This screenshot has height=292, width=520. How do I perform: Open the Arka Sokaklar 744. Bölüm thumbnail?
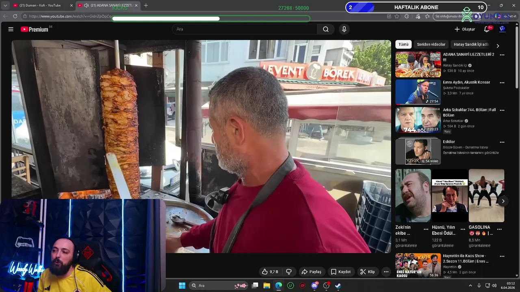[418, 120]
